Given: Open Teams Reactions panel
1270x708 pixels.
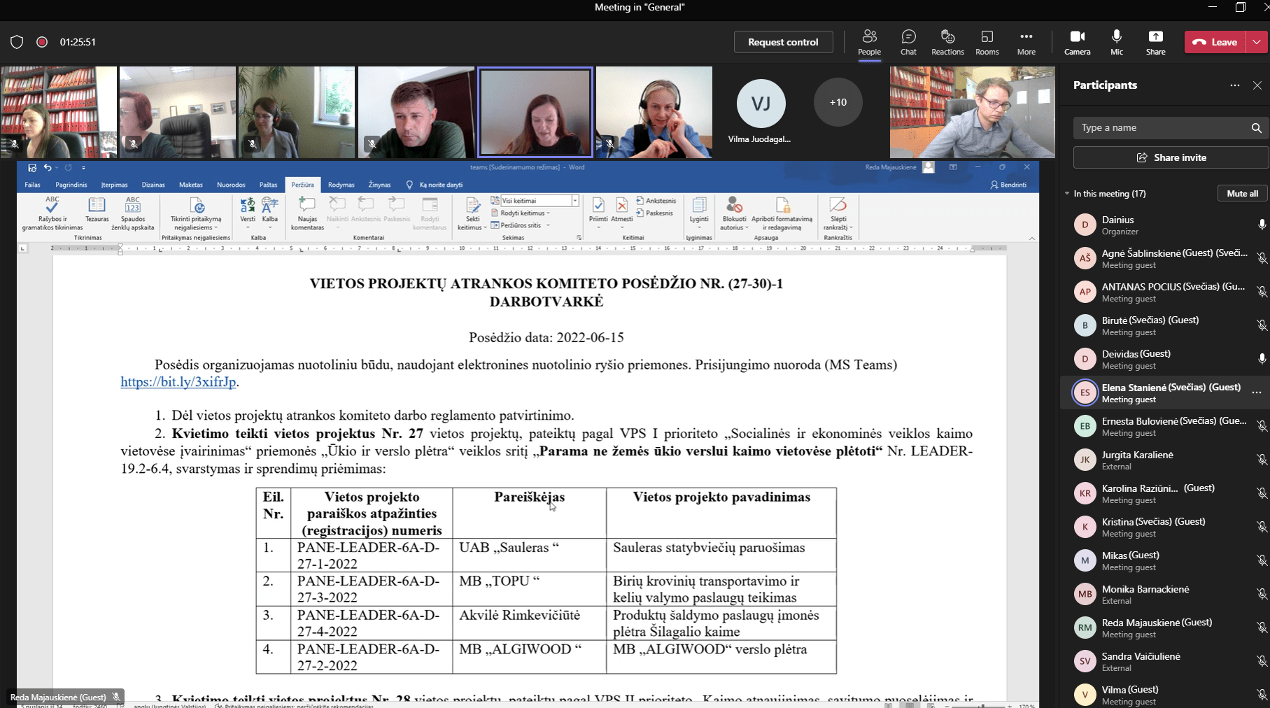Looking at the screenshot, I should click(x=947, y=41).
